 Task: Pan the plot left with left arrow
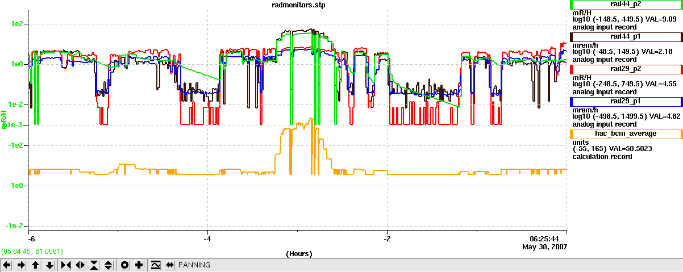pyautogui.click(x=7, y=265)
